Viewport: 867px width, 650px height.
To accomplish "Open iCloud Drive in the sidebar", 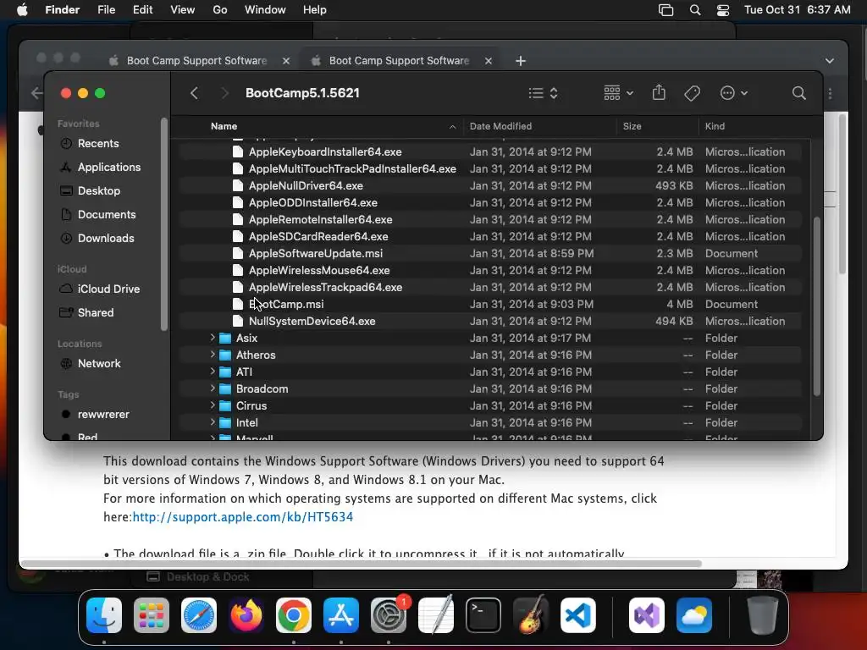I will [108, 289].
